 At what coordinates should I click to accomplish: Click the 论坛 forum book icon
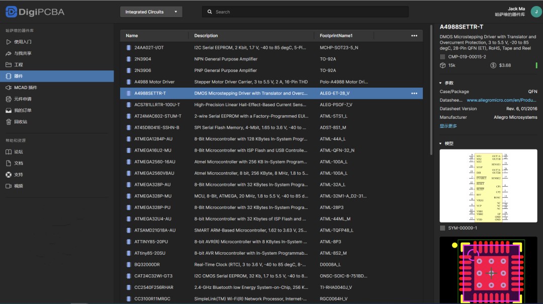pyautogui.click(x=9, y=152)
